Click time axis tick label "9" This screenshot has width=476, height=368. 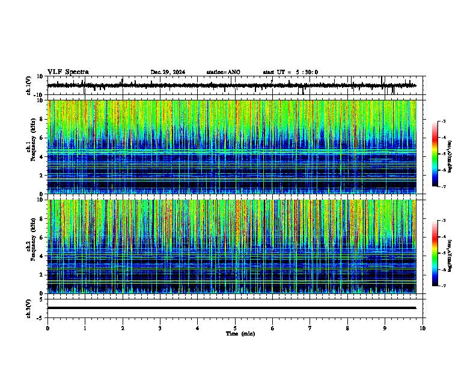[x=385, y=328]
